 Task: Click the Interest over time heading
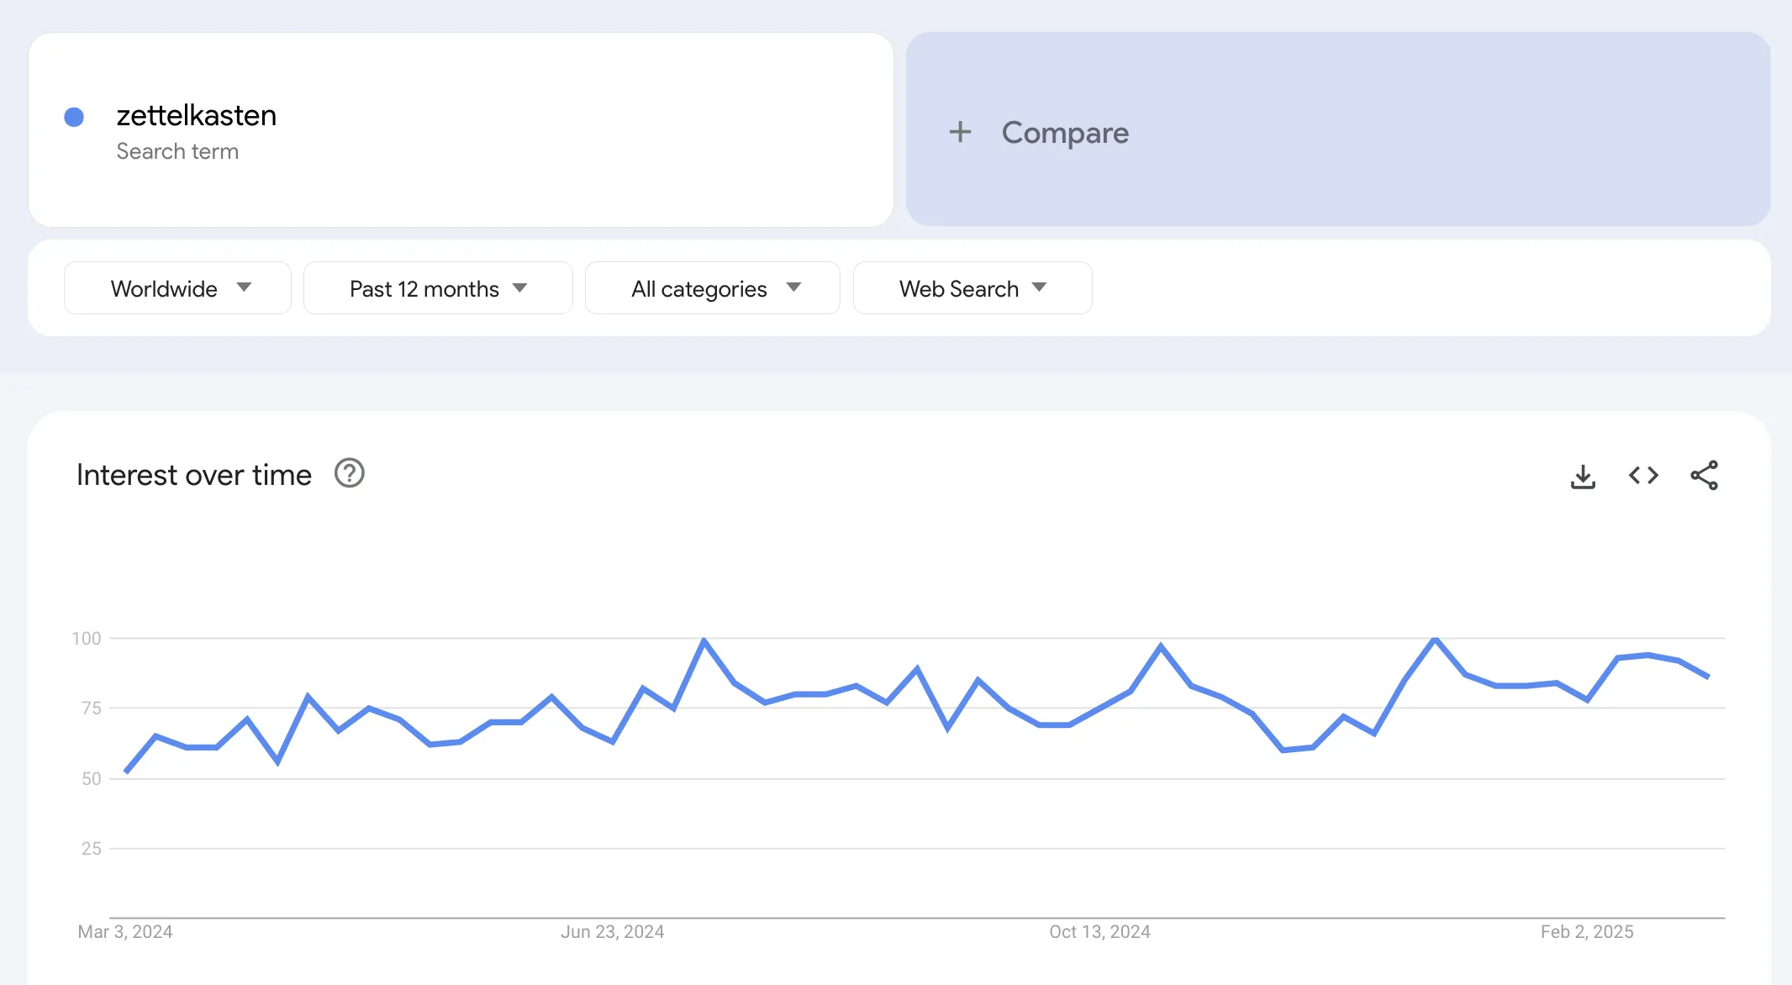pos(194,475)
